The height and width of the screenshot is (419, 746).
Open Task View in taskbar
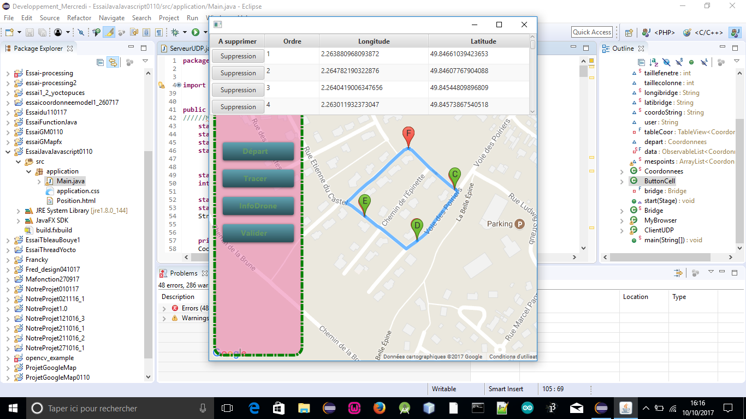point(227,408)
